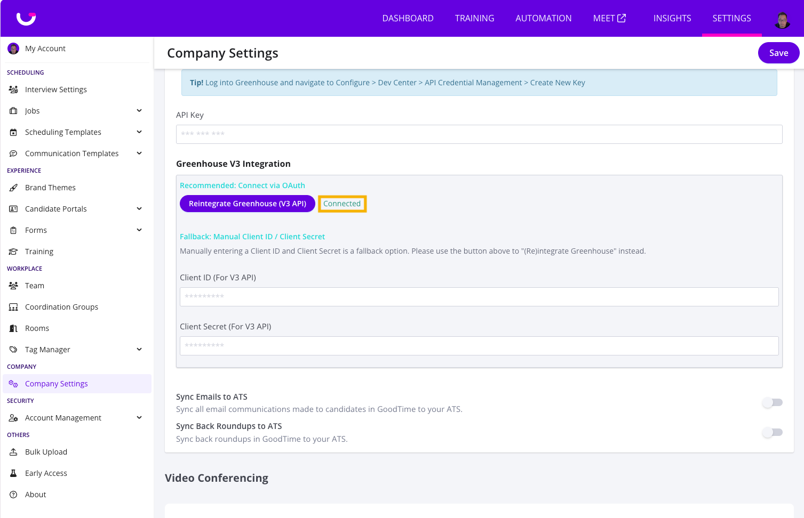Open Coordination Groups page
The height and width of the screenshot is (518, 804).
click(x=61, y=307)
